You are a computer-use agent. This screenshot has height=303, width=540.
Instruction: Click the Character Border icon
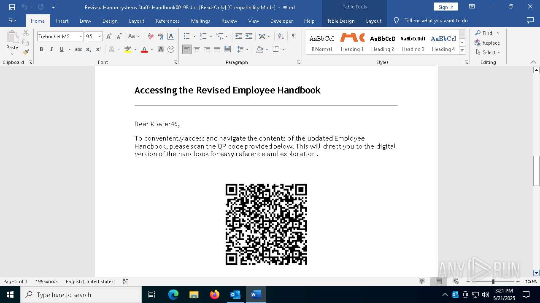click(x=171, y=37)
